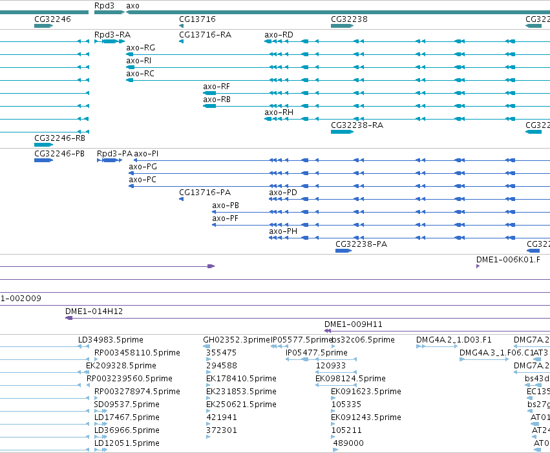Image resolution: width=550 pixels, height=453 pixels.
Task: Select the RP003458110.5prime EST label
Action: [137, 353]
